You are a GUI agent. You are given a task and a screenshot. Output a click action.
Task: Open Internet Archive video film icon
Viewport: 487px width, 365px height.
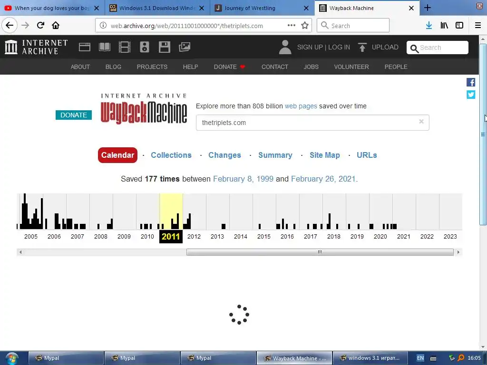pyautogui.click(x=125, y=47)
